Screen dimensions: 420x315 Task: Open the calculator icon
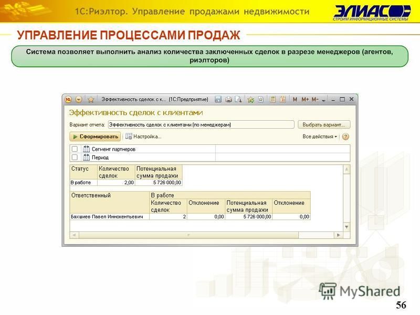click(272, 99)
